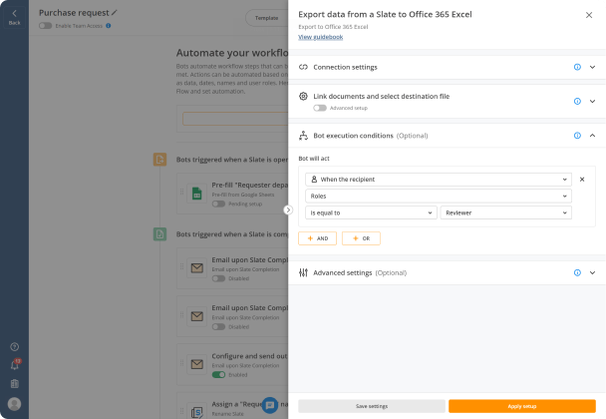Click the 'Bot will act' label
The height and width of the screenshot is (419, 606).
[314, 159]
